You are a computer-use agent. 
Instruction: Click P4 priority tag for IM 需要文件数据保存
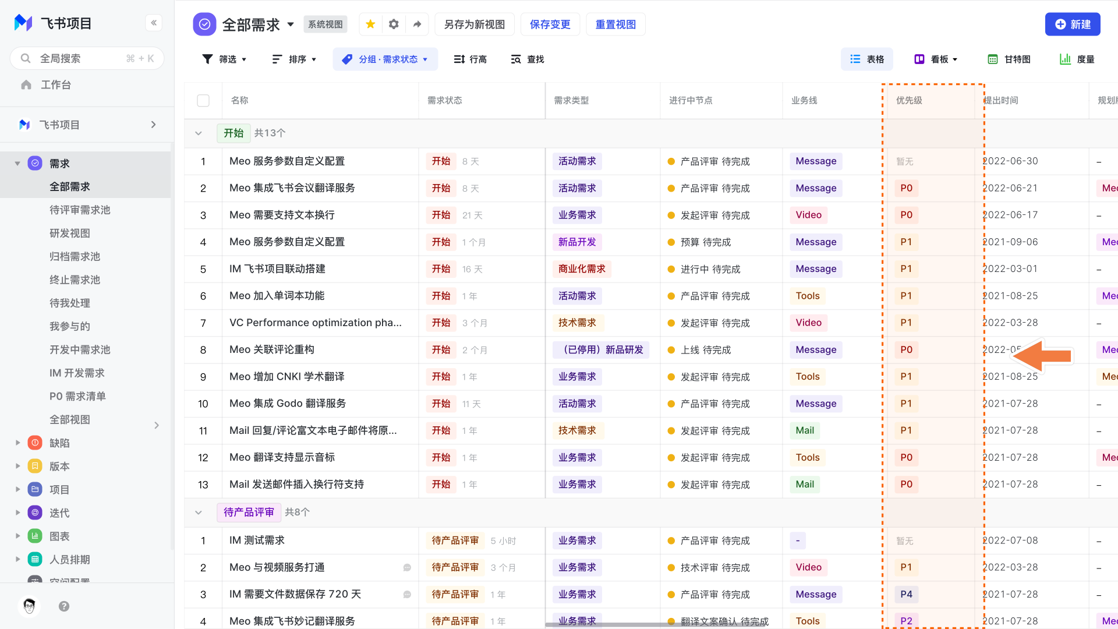pyautogui.click(x=907, y=595)
